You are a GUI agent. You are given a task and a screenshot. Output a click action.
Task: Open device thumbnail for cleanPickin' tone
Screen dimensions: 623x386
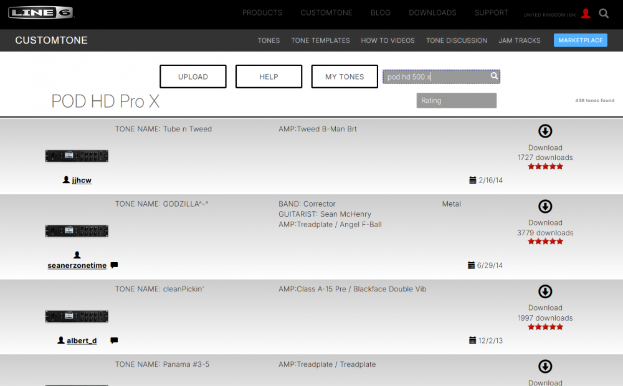pos(77,316)
